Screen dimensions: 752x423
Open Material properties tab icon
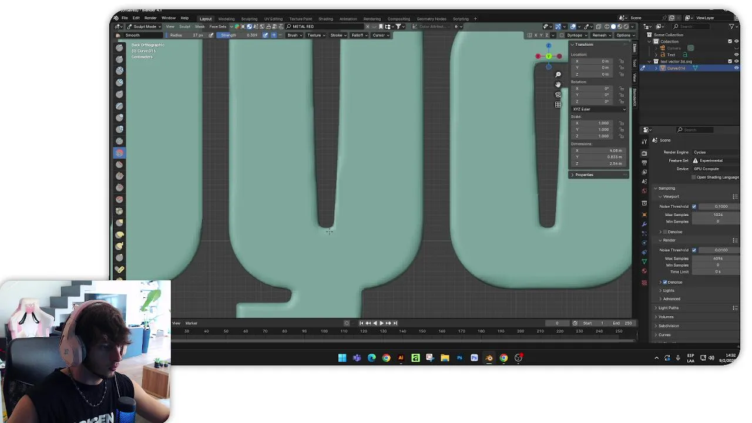[x=644, y=271]
